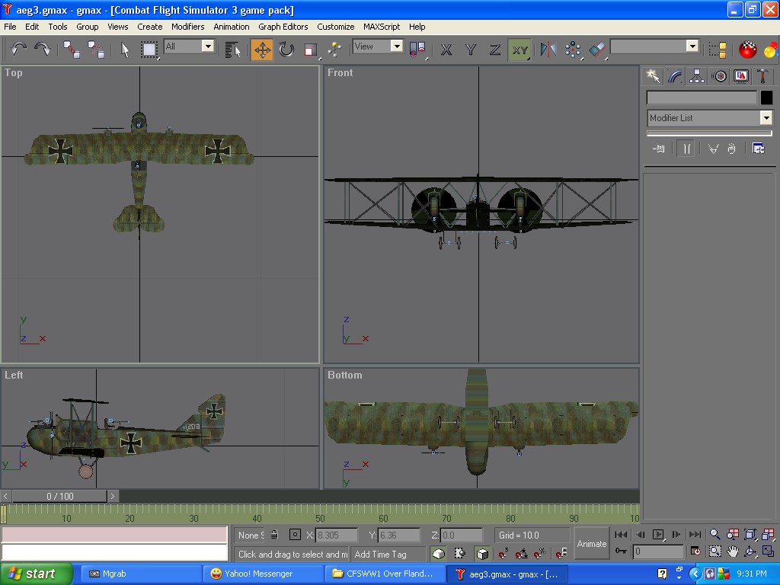The image size is (780, 585).
Task: Click the Animate button
Action: pos(591,544)
